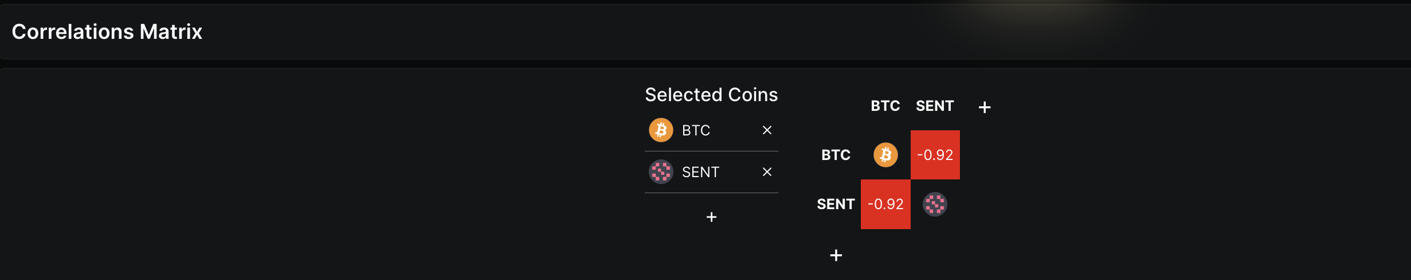This screenshot has height=280, width=1411.
Task: Click the Selected Coins heading
Action: tap(711, 94)
